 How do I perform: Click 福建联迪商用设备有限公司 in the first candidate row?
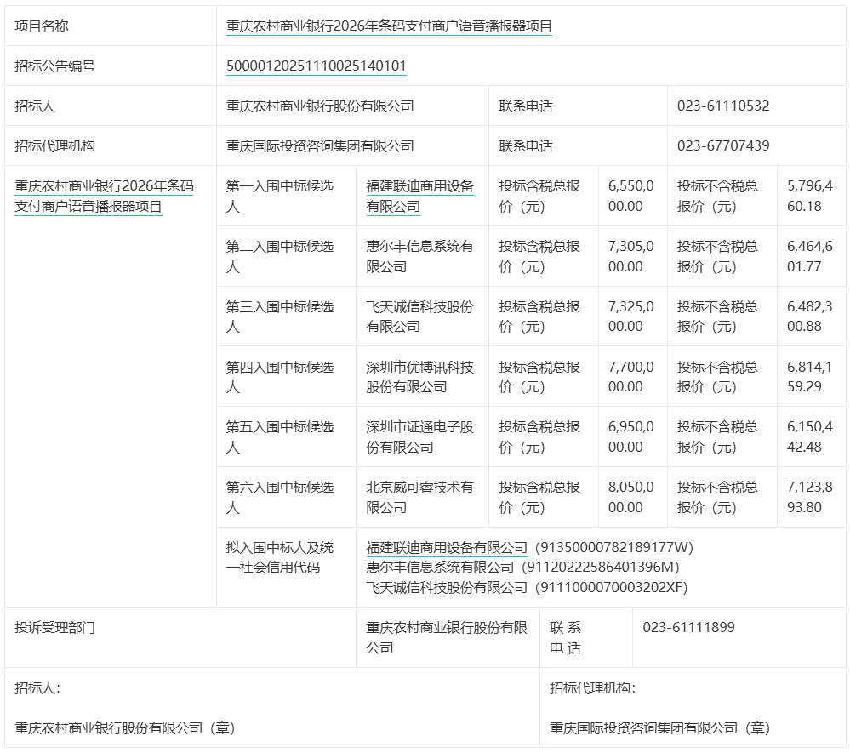(419, 196)
